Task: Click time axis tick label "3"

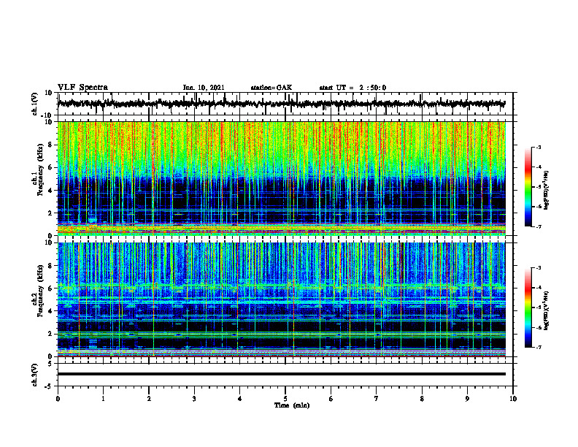Action: point(194,399)
